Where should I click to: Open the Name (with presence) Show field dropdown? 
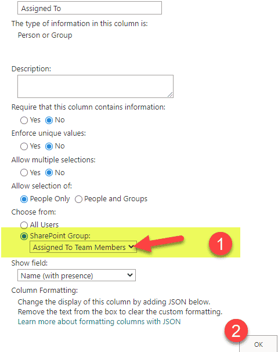click(x=77, y=275)
